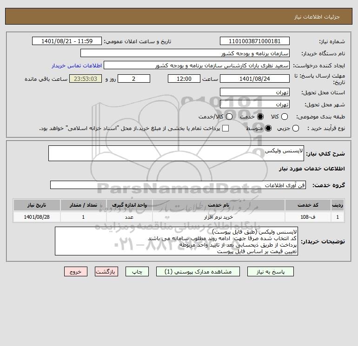Viewport: 358px width, 346px height.
Task: Click the deadline date field 1401/08/24
Action: pos(255,78)
